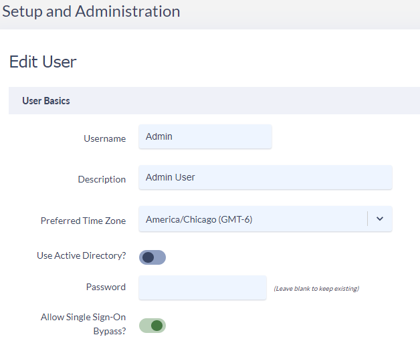
Task: Click the Preferred Time Zone label
Action: click(84, 221)
